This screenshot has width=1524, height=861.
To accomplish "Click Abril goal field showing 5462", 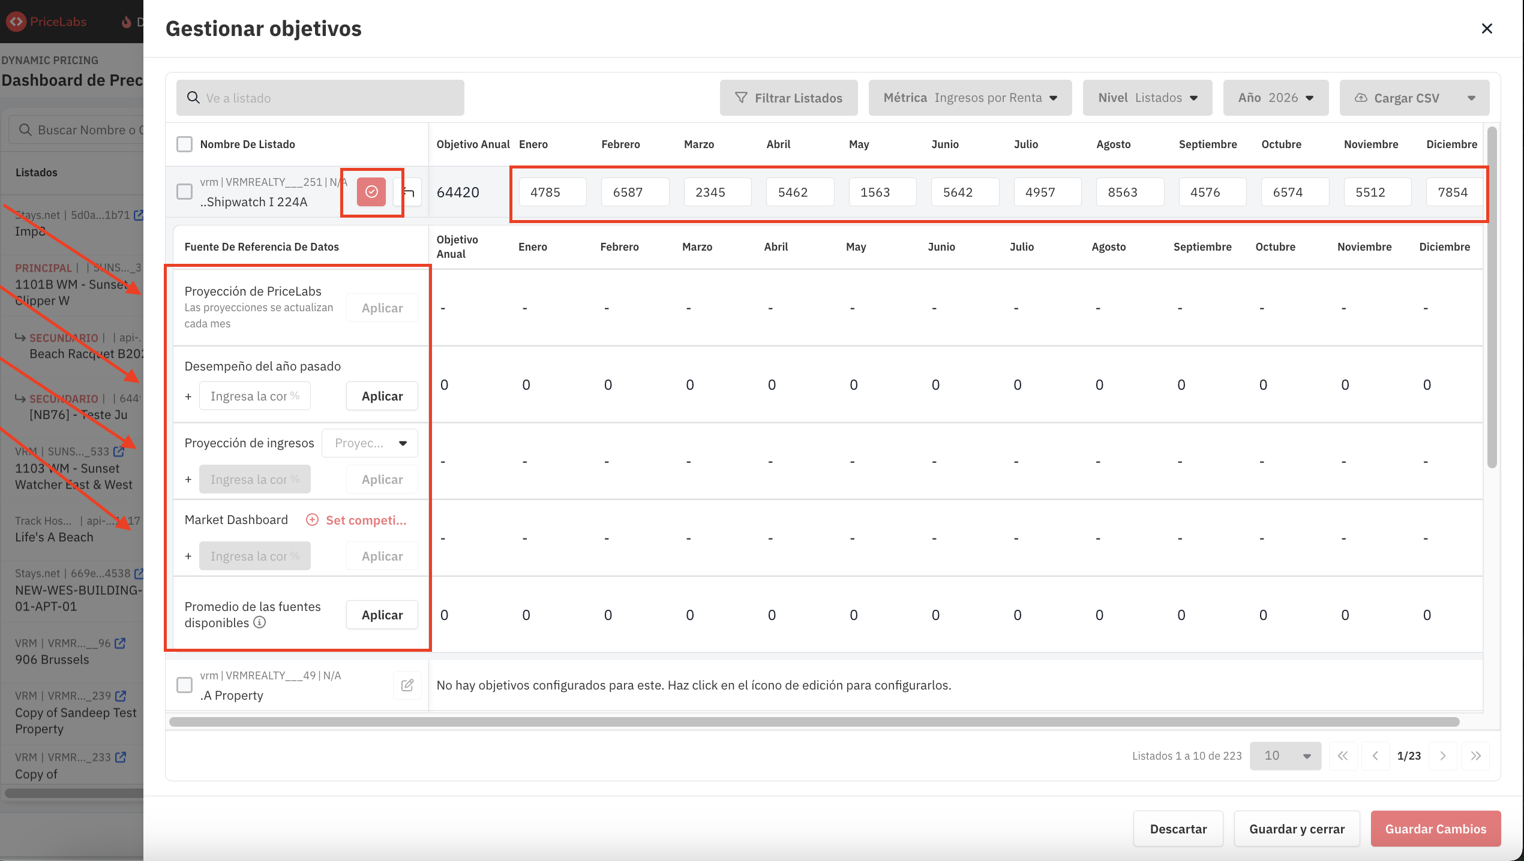I will point(800,192).
